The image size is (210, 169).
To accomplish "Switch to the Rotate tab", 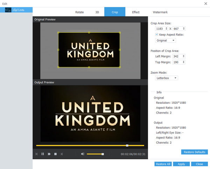I will tap(79, 12).
